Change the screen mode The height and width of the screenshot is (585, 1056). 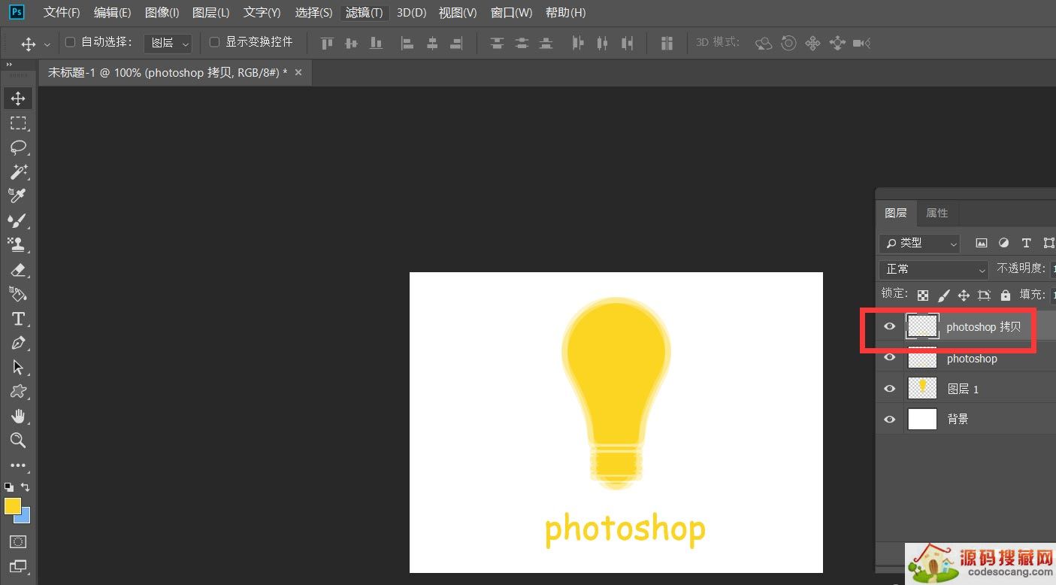click(x=18, y=566)
